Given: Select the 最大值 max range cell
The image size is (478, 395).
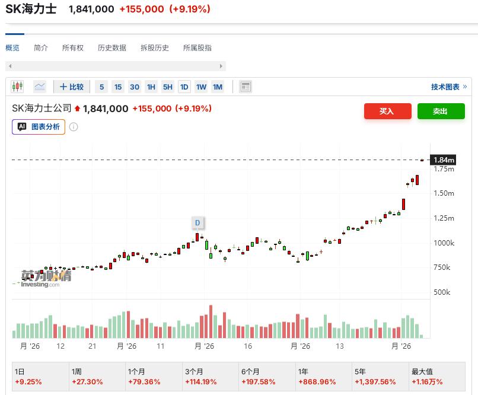Looking at the screenshot, I should click(437, 377).
